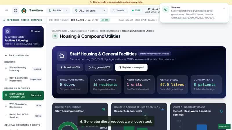This screenshot has width=232, height=130.
Task: Expand the Facilities module dropdown
Action: pos(58,10)
